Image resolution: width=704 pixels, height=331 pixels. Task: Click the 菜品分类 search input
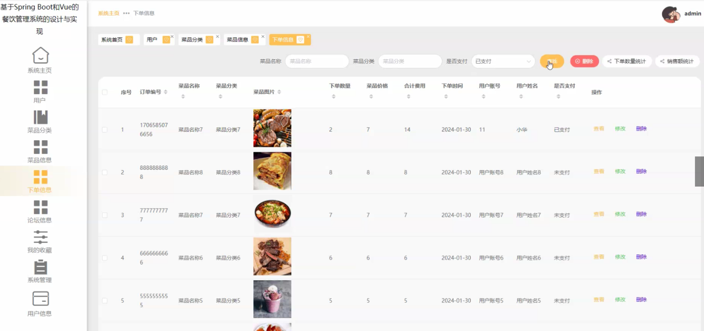(410, 61)
